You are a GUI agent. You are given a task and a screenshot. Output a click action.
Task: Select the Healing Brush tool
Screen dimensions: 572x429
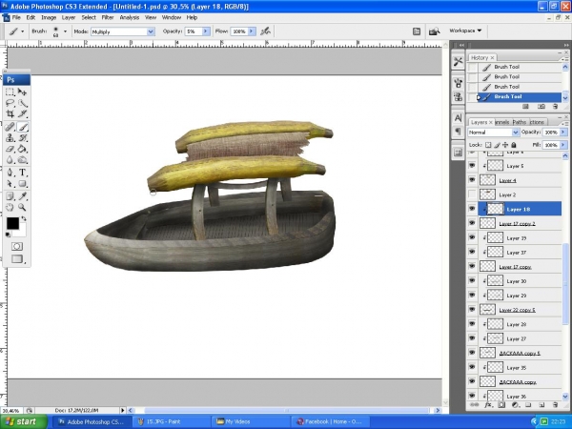(x=10, y=127)
